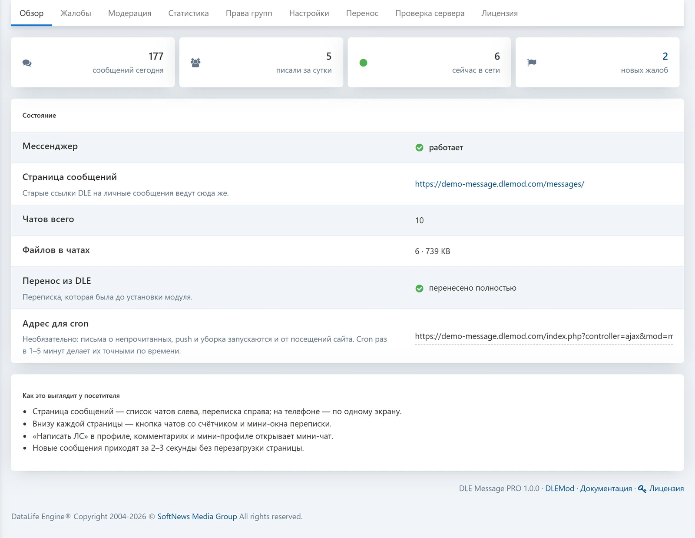
Task: Click the 'Адрес для cron' row label
Action: pyautogui.click(x=56, y=323)
